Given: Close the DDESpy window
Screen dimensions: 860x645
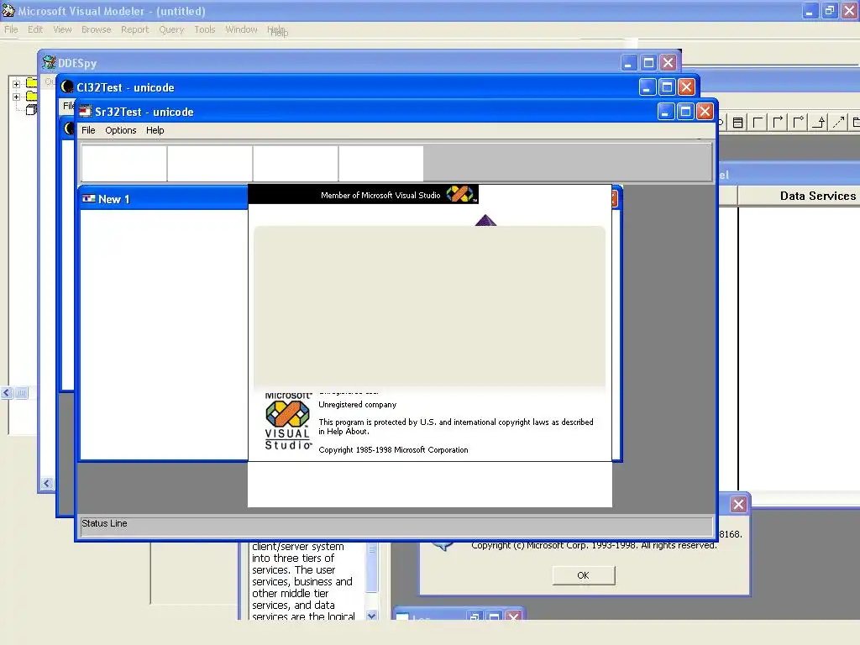Looking at the screenshot, I should 668,63.
